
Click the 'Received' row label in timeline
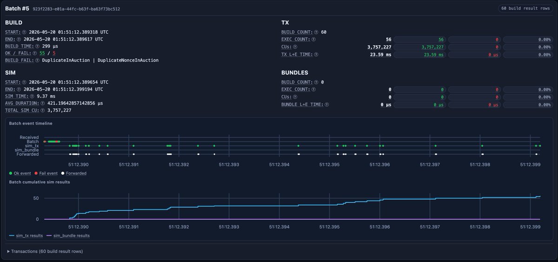tap(29, 138)
